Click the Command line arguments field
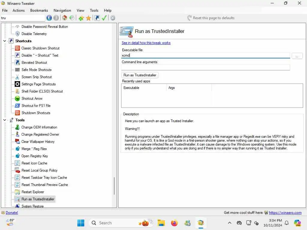The image size is (307, 230). pos(205,67)
